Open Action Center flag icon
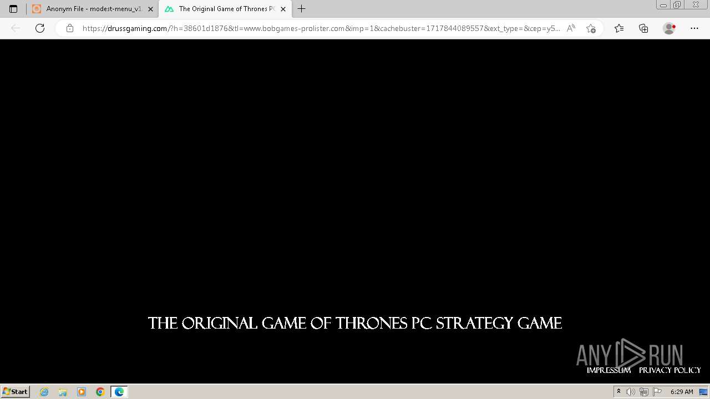710x399 pixels. 657,392
